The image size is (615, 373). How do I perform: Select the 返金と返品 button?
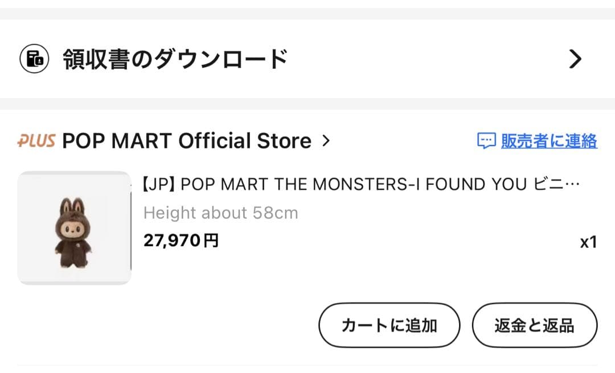(534, 325)
